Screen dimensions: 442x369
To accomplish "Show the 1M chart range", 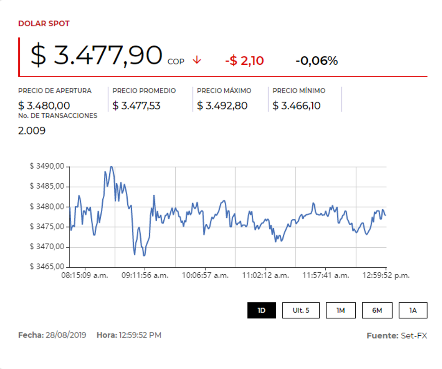I will click(x=341, y=310).
